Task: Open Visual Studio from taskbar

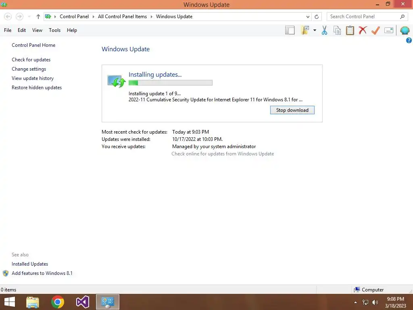Action: coord(82,302)
